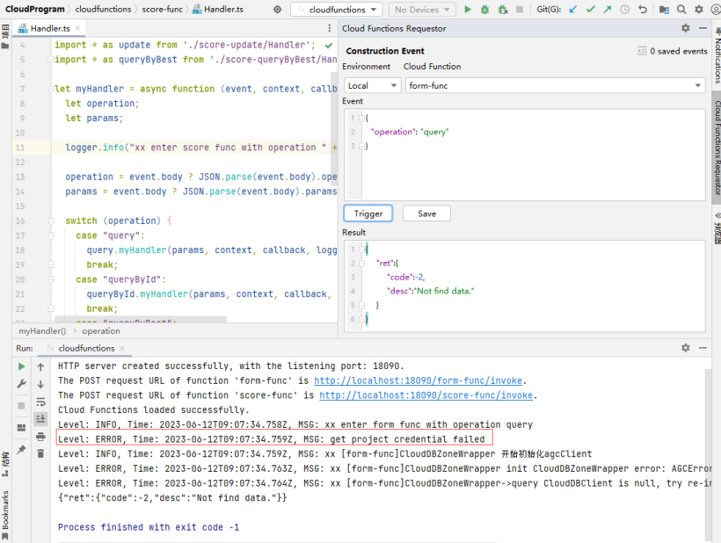Screen dimensions: 721x543
Task: Open the 0 saved events list
Action: click(x=673, y=51)
